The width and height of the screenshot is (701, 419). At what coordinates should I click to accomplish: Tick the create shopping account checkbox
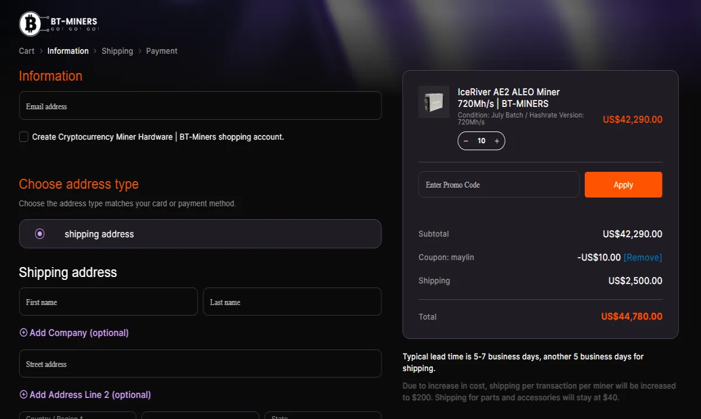pyautogui.click(x=24, y=137)
